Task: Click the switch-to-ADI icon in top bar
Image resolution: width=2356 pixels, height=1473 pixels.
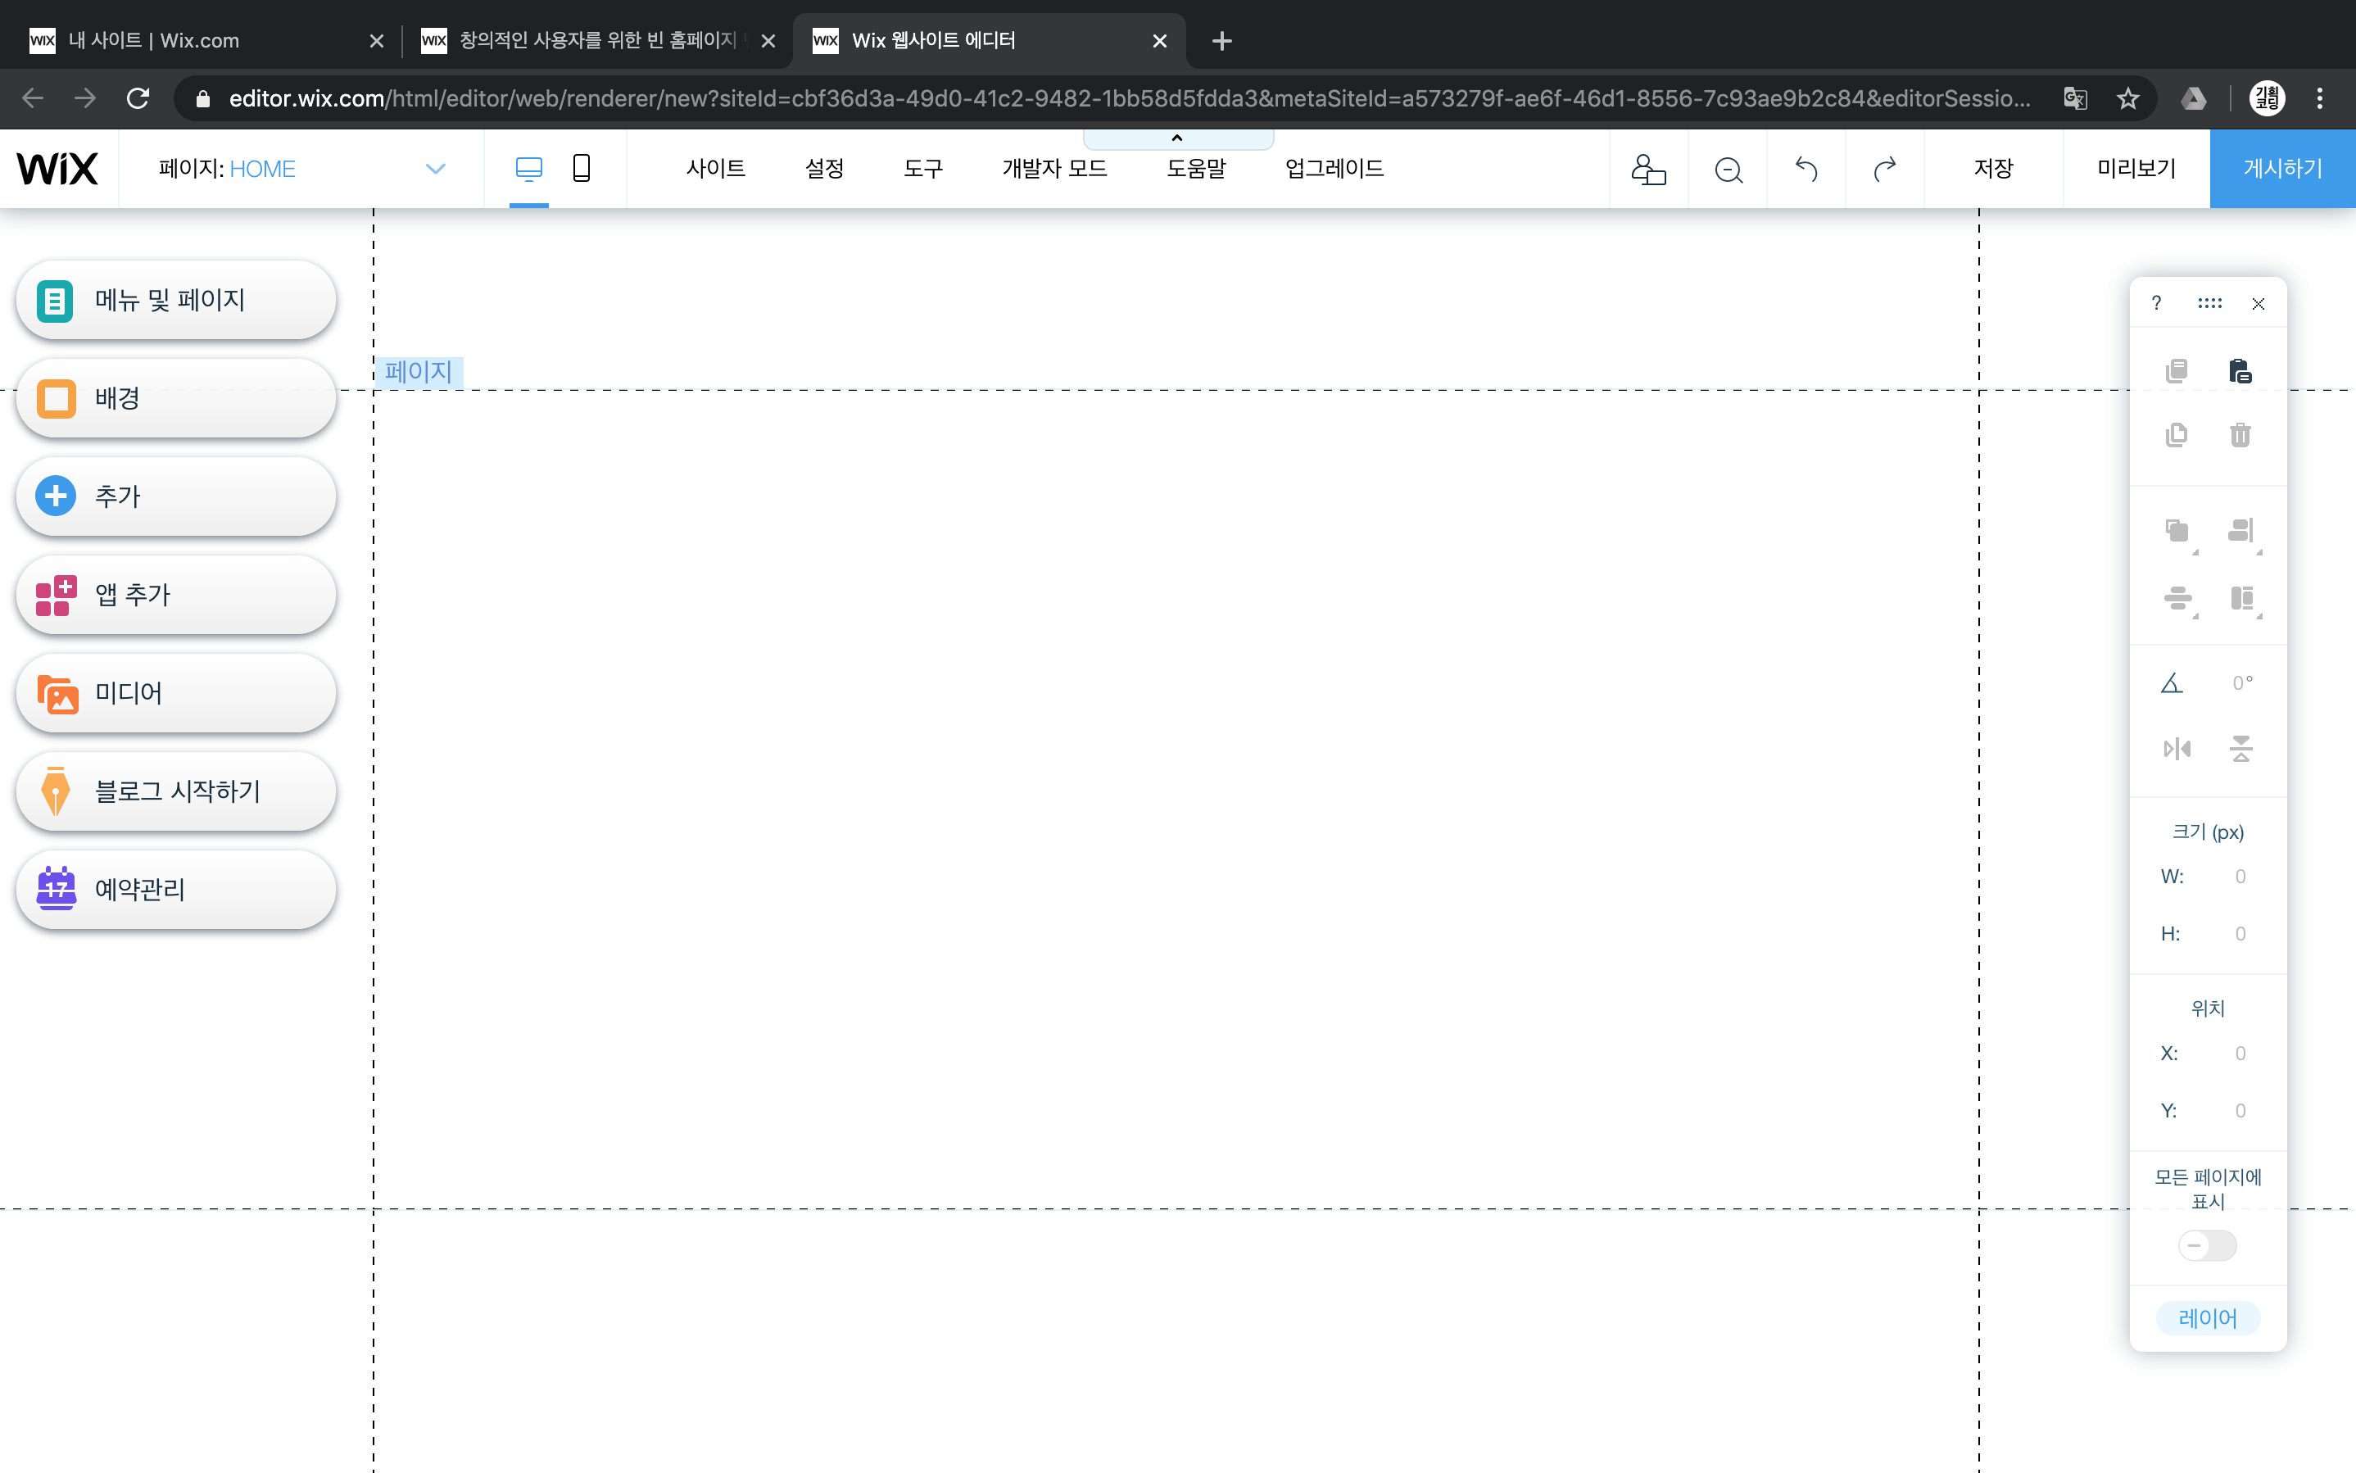Action: click(x=1648, y=170)
